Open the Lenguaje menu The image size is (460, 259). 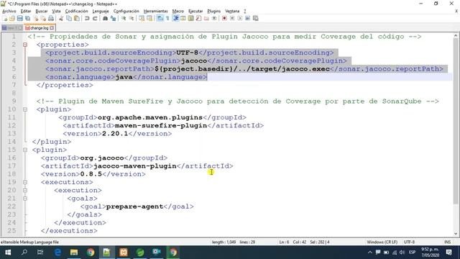[x=101, y=12]
